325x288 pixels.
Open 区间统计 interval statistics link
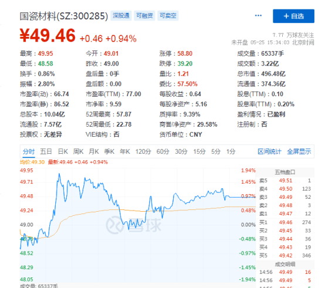point(269,151)
